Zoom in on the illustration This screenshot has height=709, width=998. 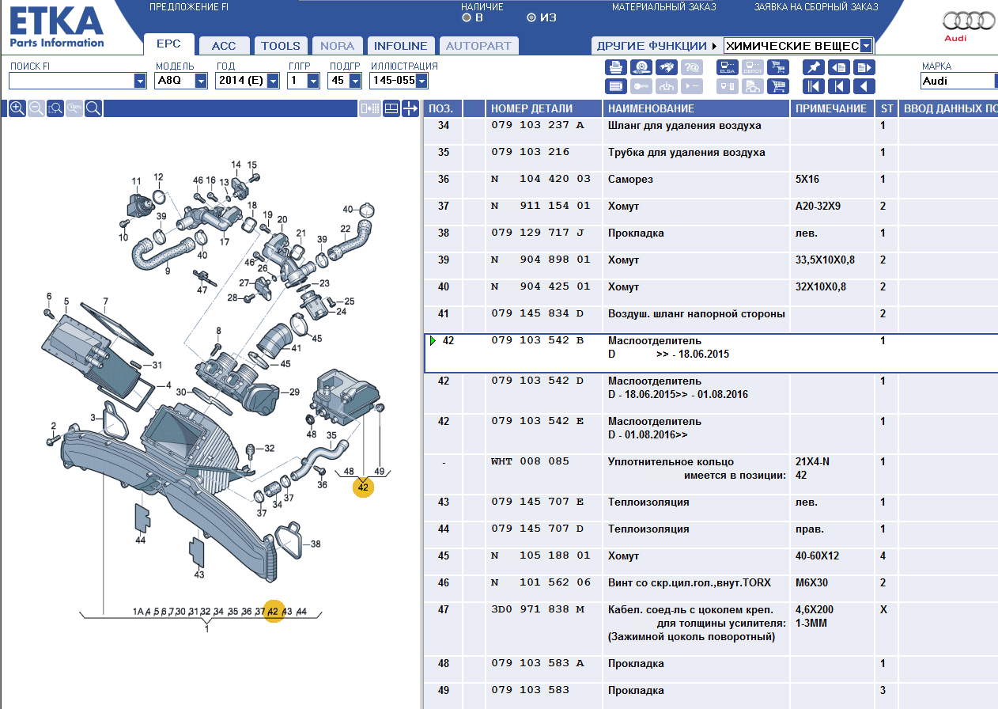(17, 108)
